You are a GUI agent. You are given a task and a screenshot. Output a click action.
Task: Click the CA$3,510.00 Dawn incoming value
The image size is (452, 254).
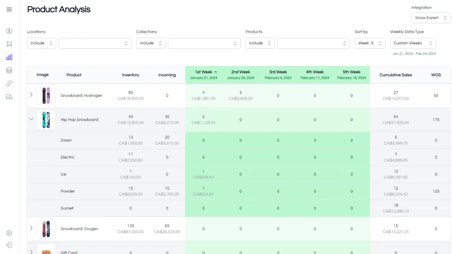[167, 143]
